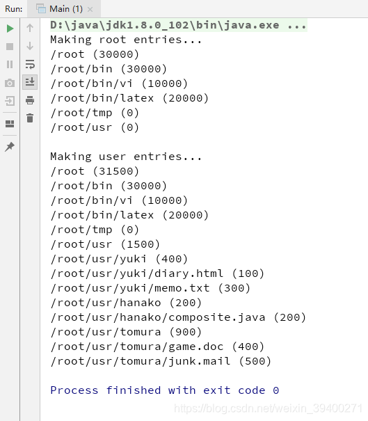Screen dimensions: 368x421
Task: Click the first '/root/usr (0)' line
Action: 95,127
